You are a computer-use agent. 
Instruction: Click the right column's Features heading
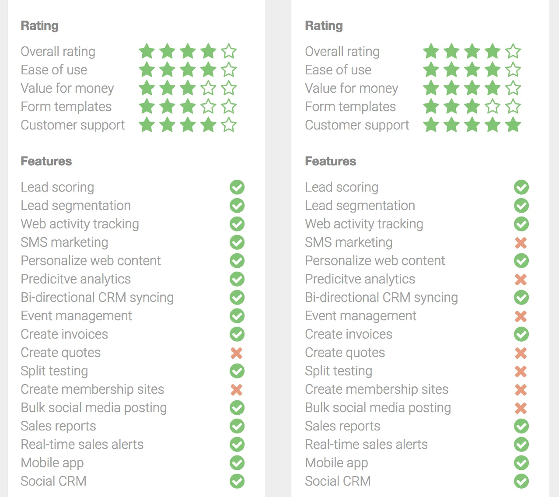tap(331, 161)
